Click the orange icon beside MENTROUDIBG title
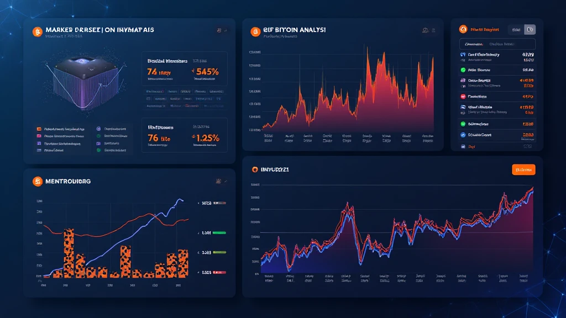Image resolution: width=566 pixels, height=318 pixels. tap(38, 181)
